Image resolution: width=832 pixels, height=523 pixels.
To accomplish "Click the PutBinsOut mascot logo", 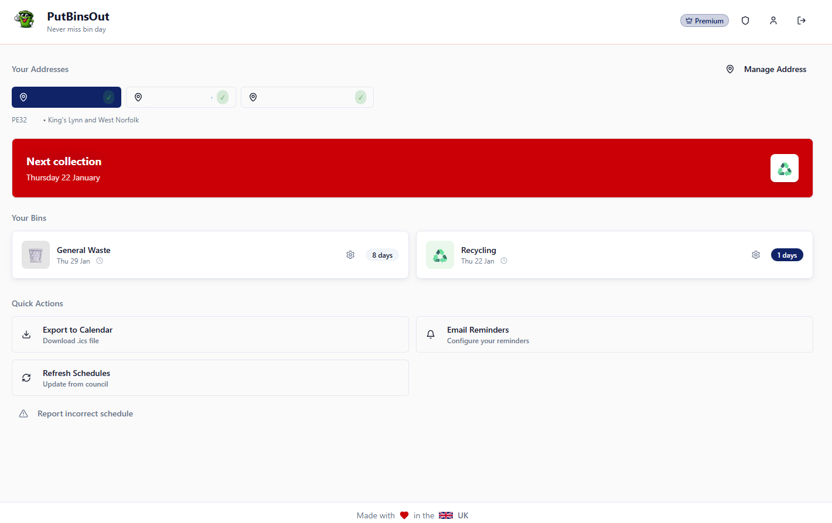I will pos(25,20).
